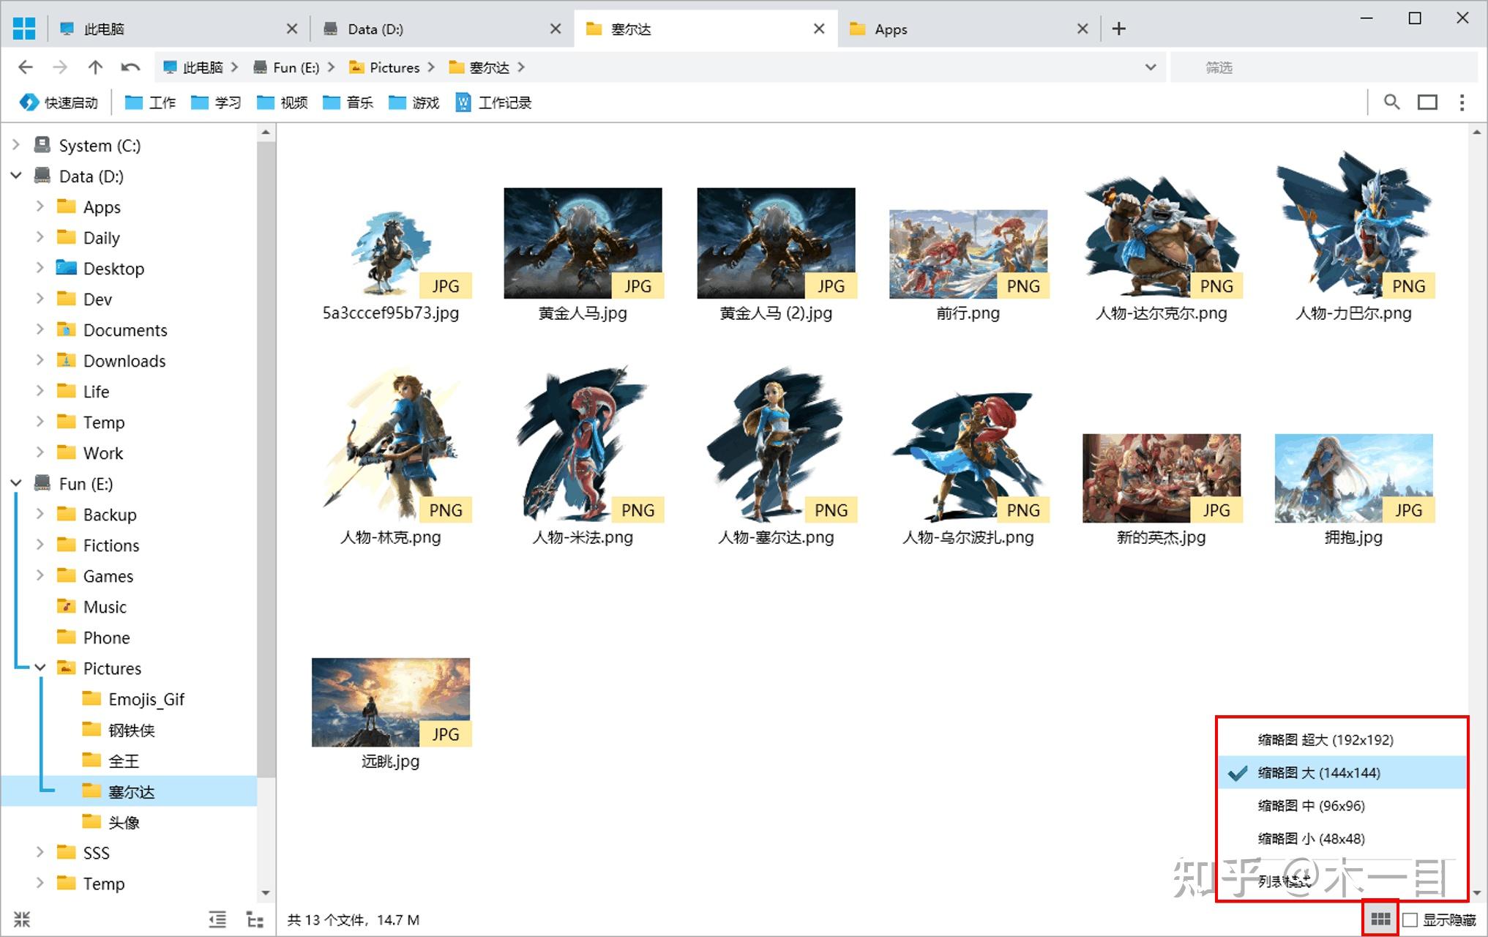Select the Downloads folder in tree
Screen dimensions: 1488x937
tap(124, 360)
